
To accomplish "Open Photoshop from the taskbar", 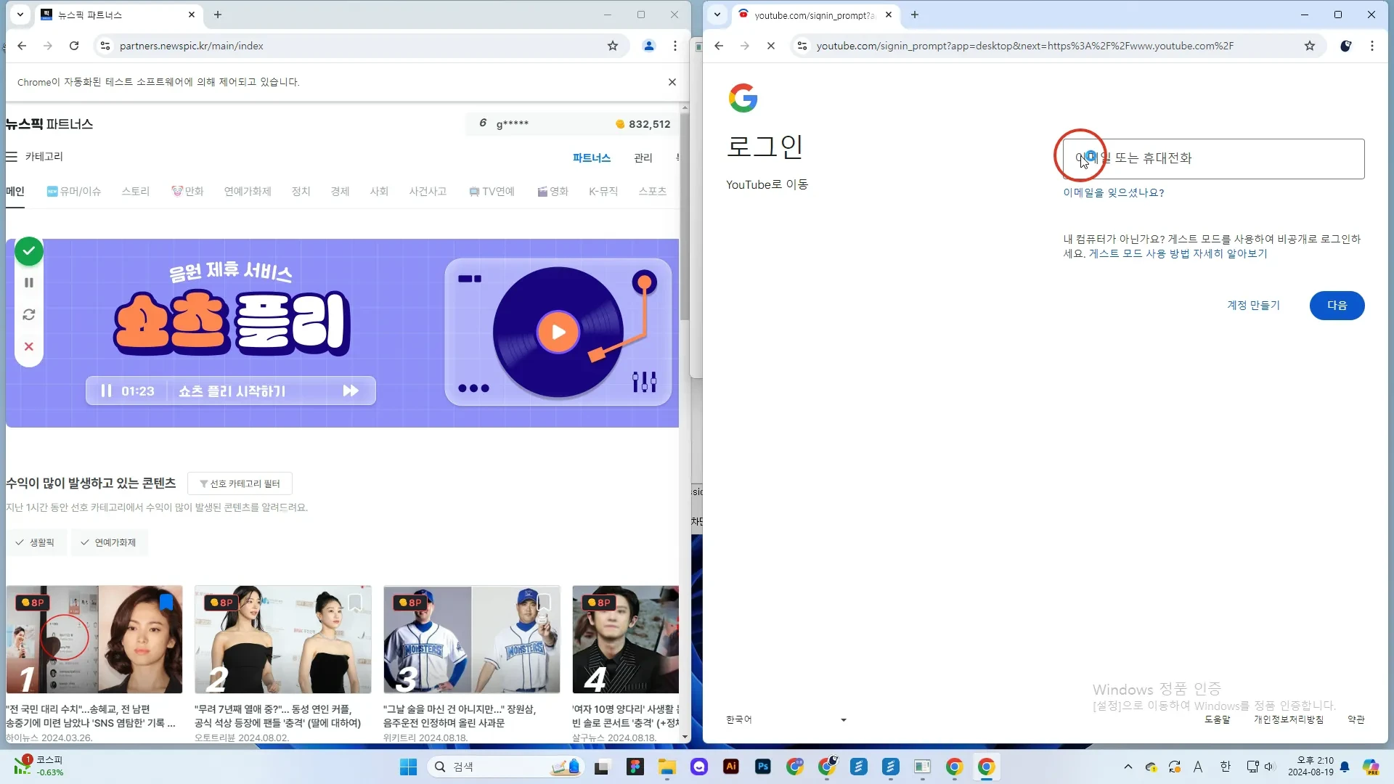I will [x=763, y=767].
